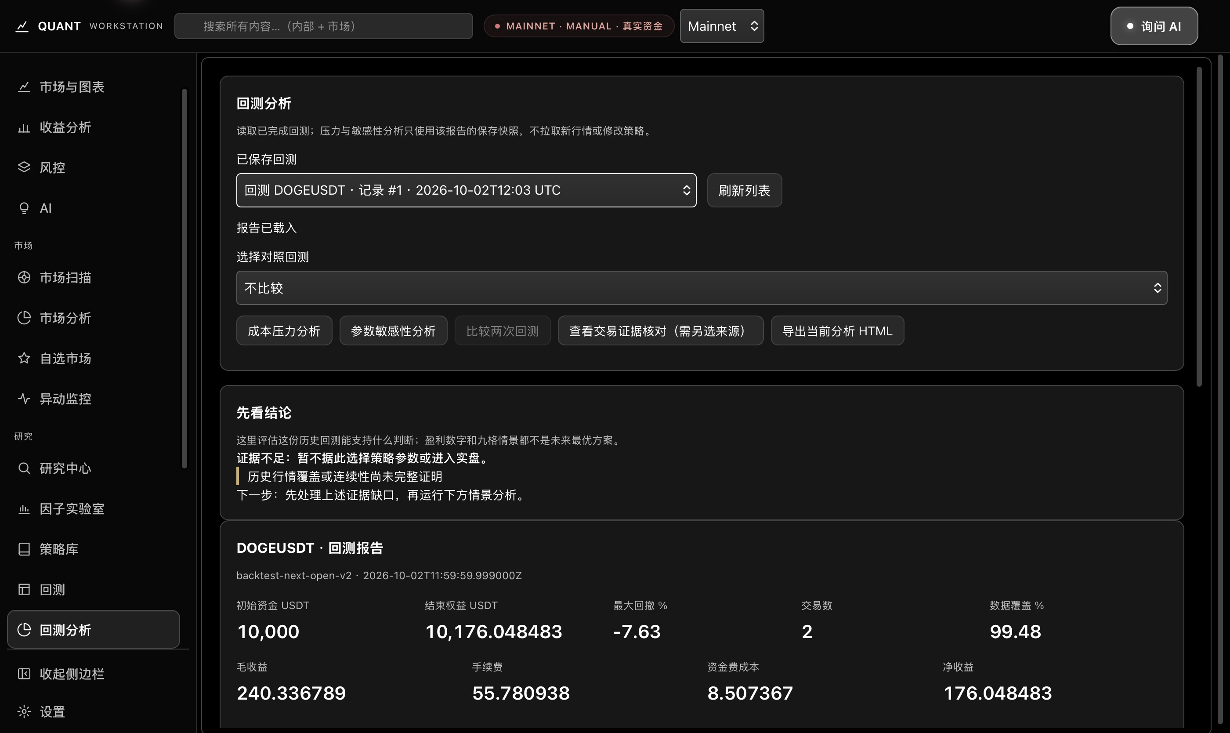Go to 收益分析 menu label
1230x733 pixels.
65,127
